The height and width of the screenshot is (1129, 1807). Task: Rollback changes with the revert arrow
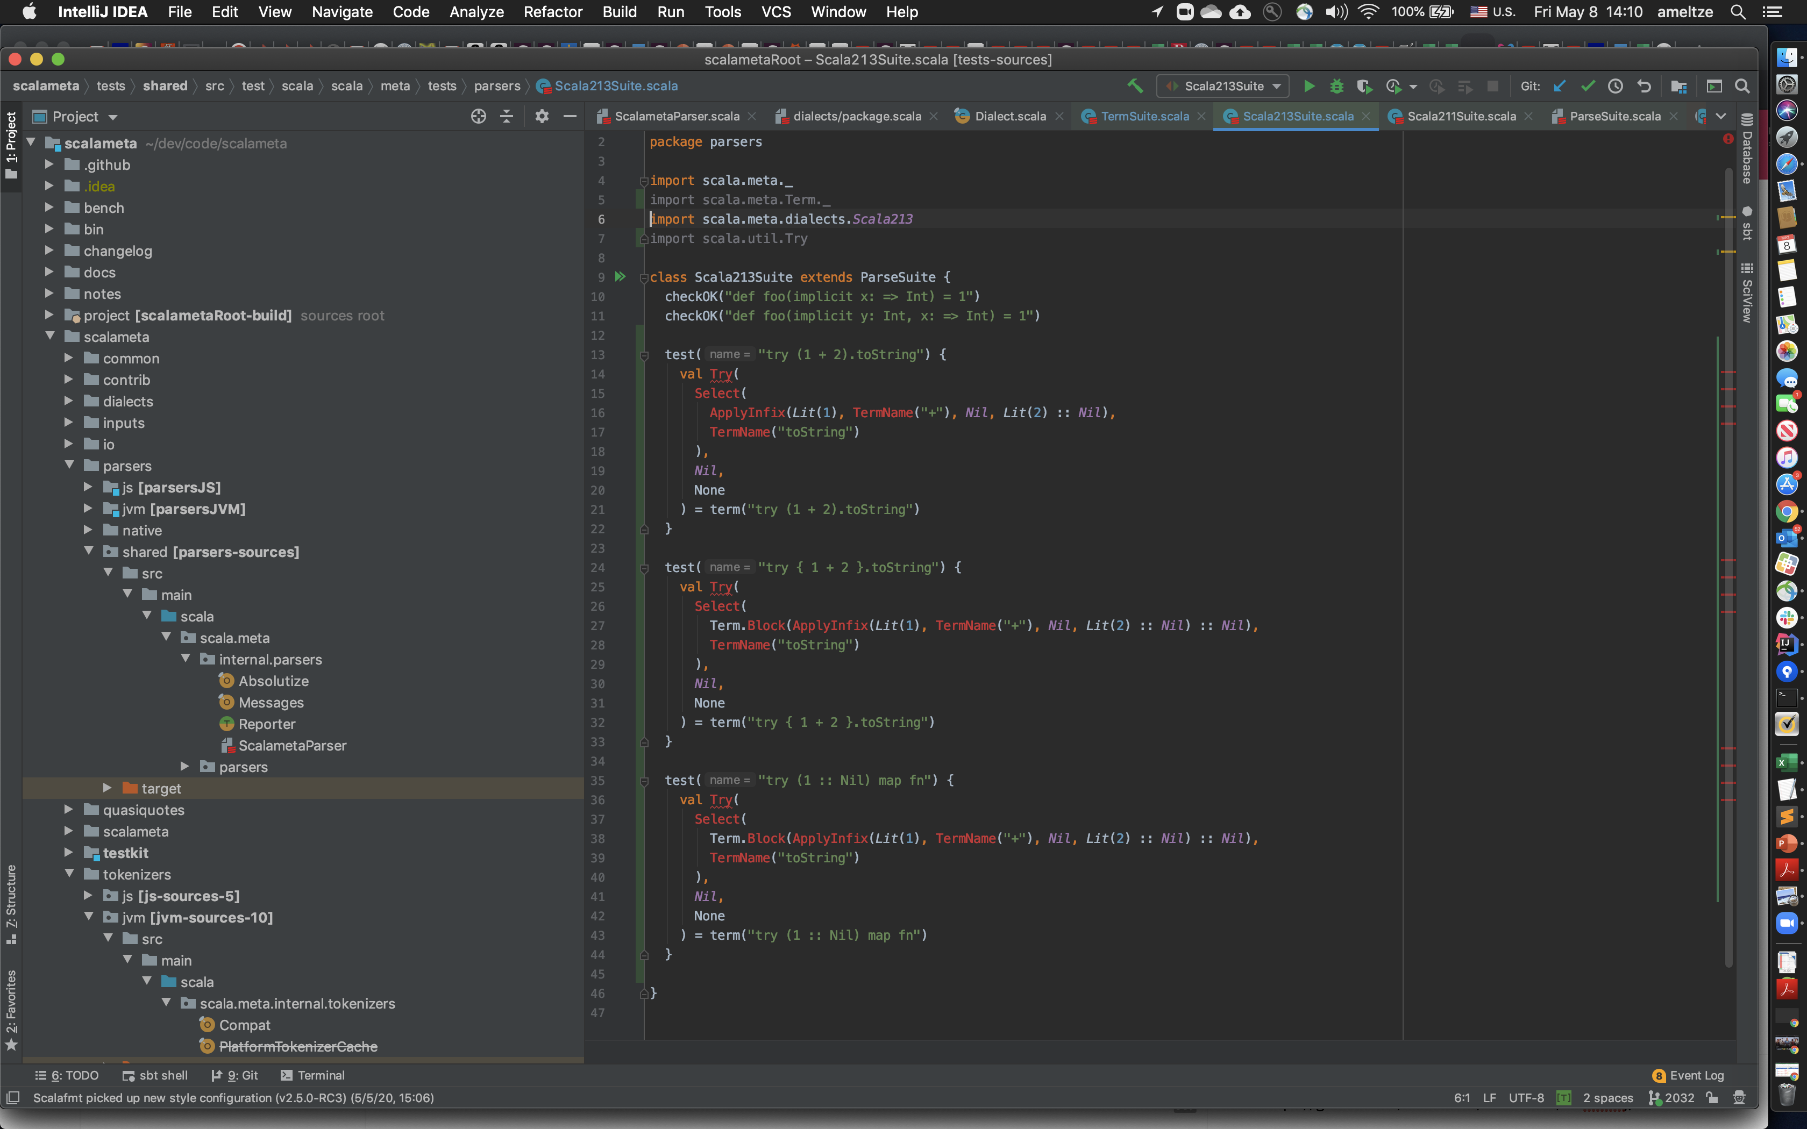click(x=1644, y=86)
